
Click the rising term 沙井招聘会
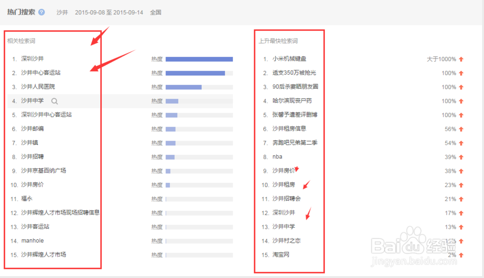click(287, 199)
